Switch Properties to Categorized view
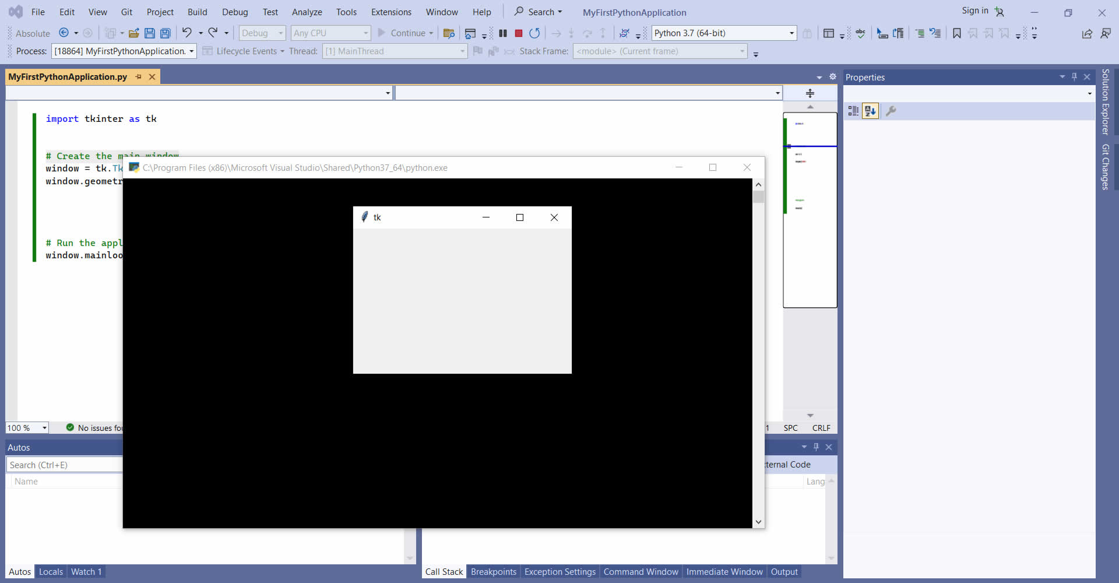The width and height of the screenshot is (1119, 583). click(x=853, y=111)
